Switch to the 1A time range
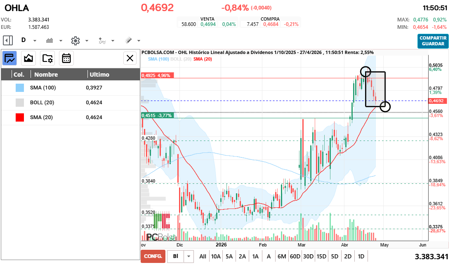Viewport: 455px width, 265px height. (255, 256)
